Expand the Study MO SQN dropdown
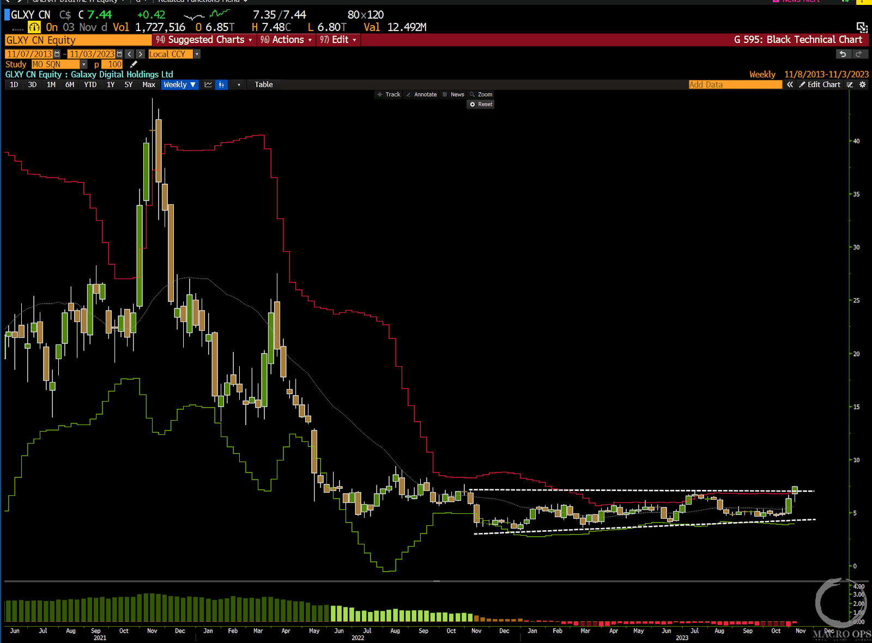This screenshot has height=643, width=872. (83, 64)
